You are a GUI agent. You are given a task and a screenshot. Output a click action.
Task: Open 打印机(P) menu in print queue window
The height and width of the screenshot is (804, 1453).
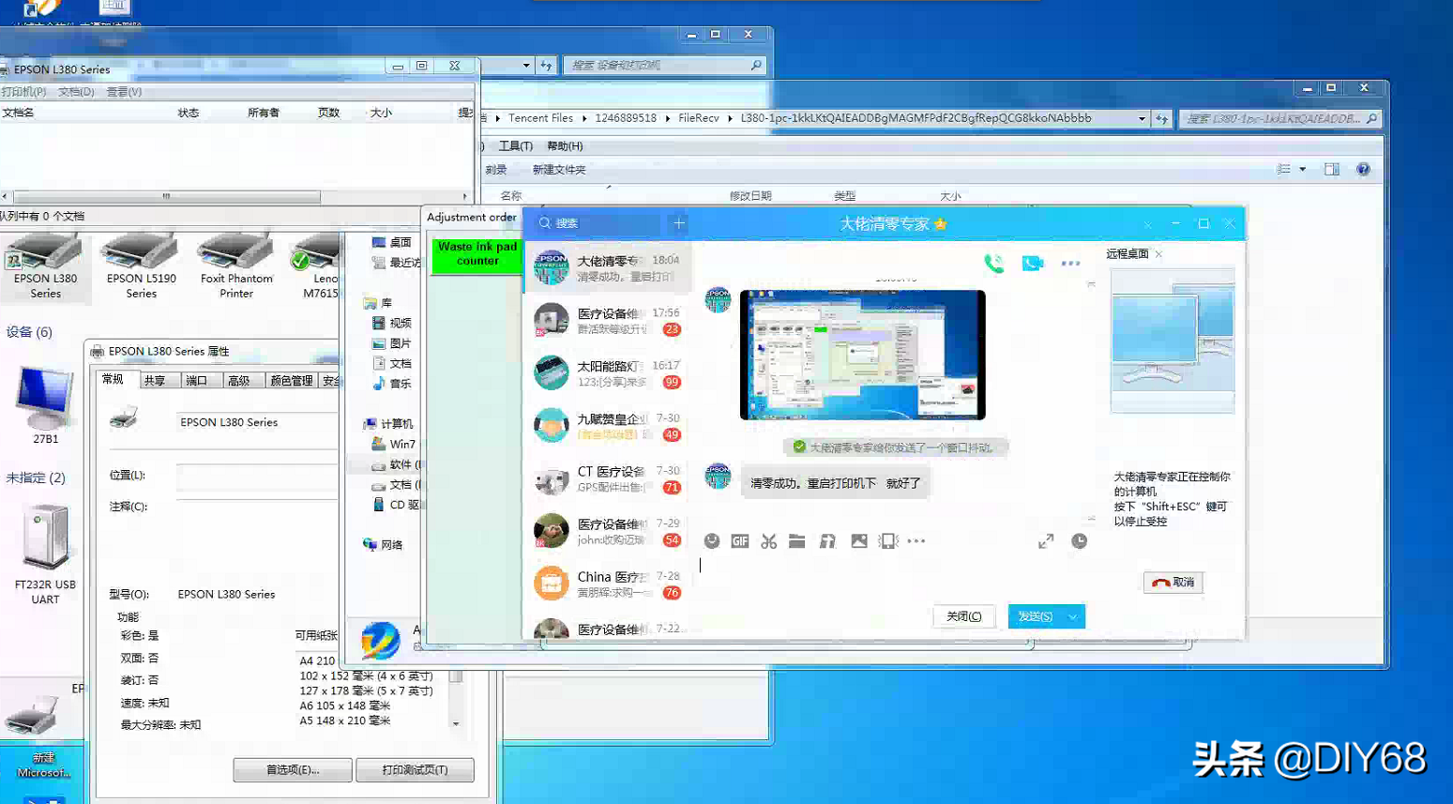pos(24,92)
